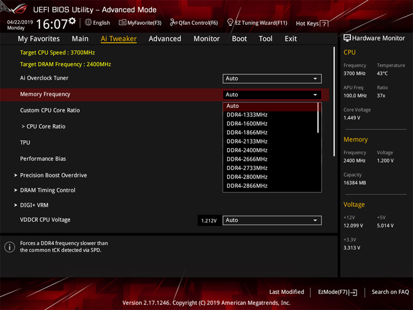This screenshot has width=413, height=310.
Task: Go to the Advanced tab
Action: click(165, 39)
